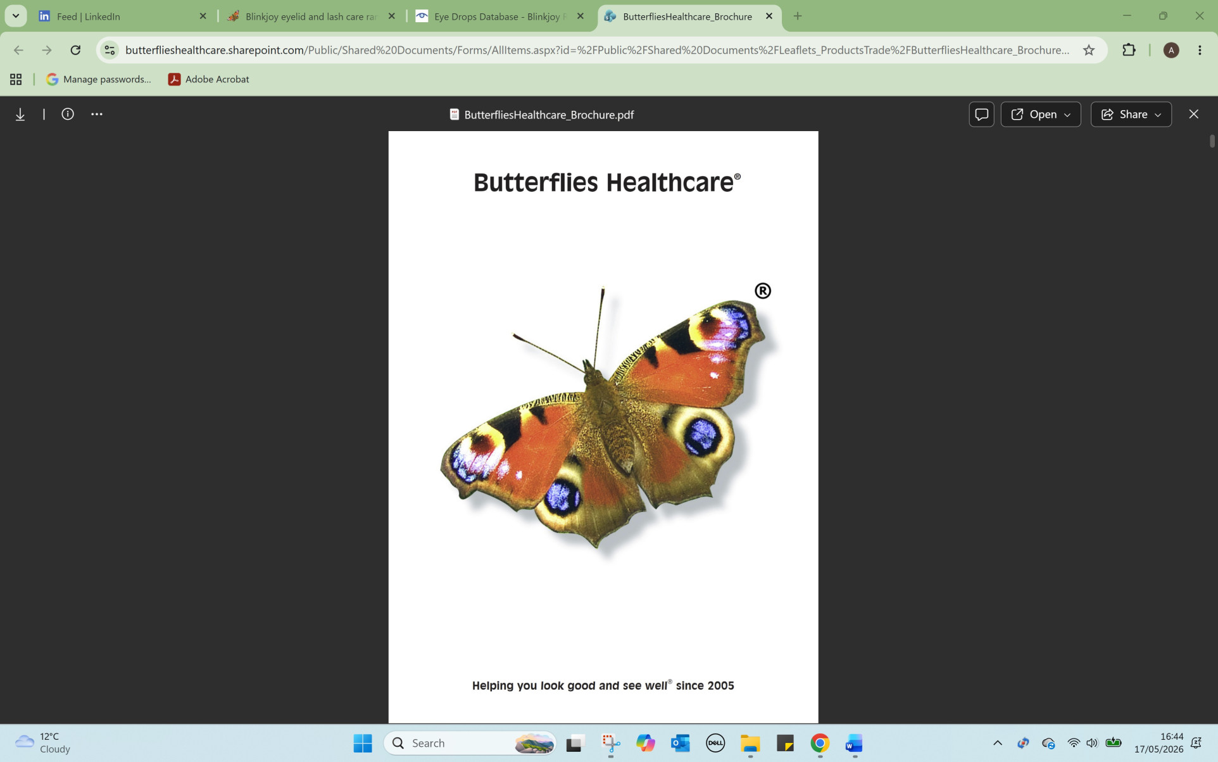Reload the current page
This screenshot has width=1218, height=762.
pyautogui.click(x=75, y=50)
